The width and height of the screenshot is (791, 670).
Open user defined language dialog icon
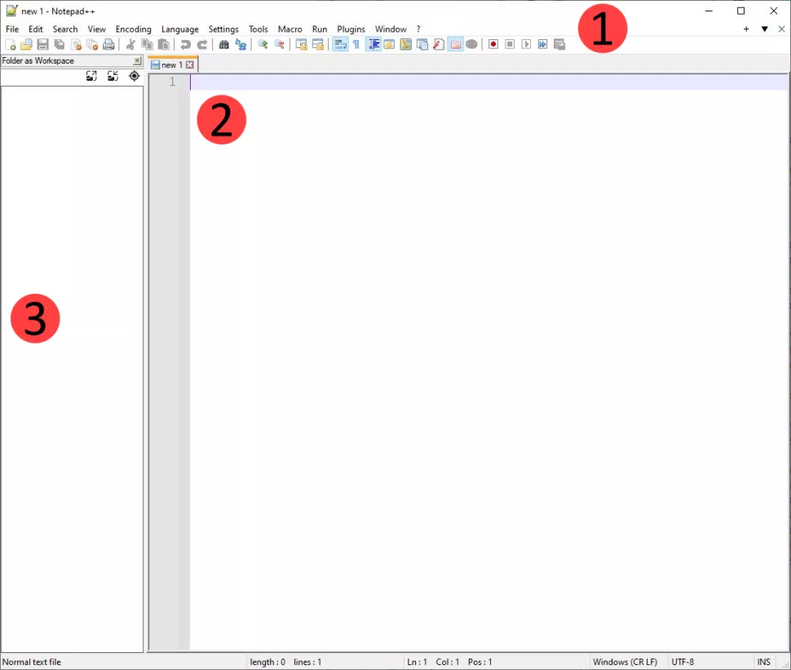click(x=389, y=44)
